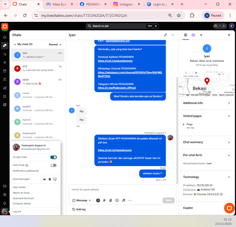The width and height of the screenshot is (236, 227).
Task: Open the Engage (cursor sparkle) sidebar icon
Action: point(5,54)
